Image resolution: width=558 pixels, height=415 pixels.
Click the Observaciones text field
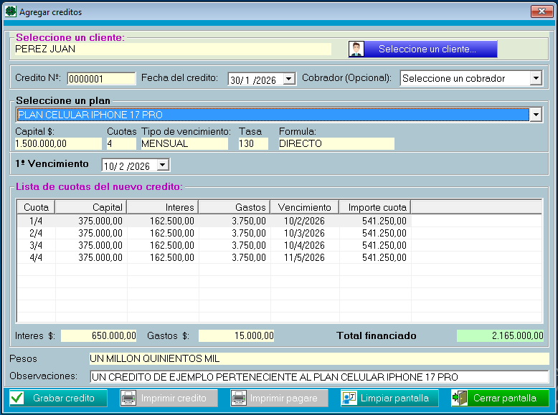(318, 377)
